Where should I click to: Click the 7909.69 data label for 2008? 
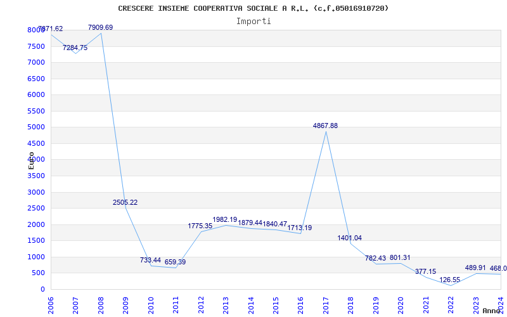(x=101, y=27)
